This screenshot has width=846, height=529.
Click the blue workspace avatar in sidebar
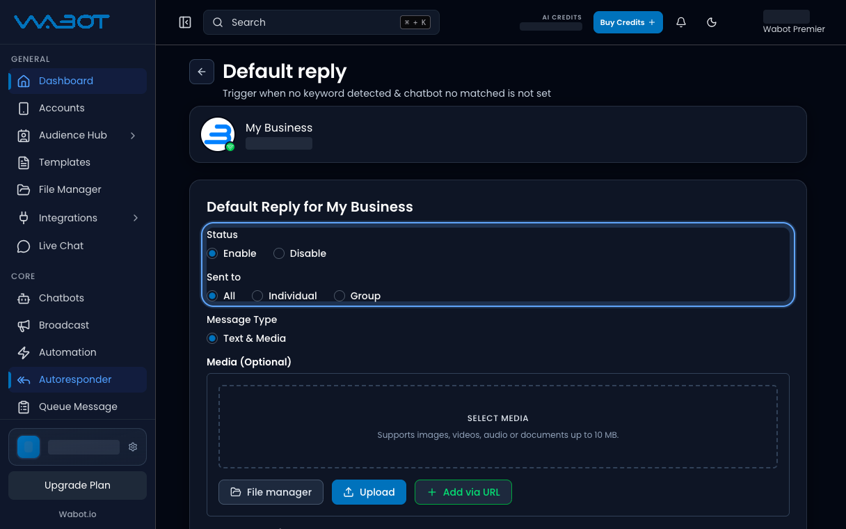pyautogui.click(x=29, y=447)
